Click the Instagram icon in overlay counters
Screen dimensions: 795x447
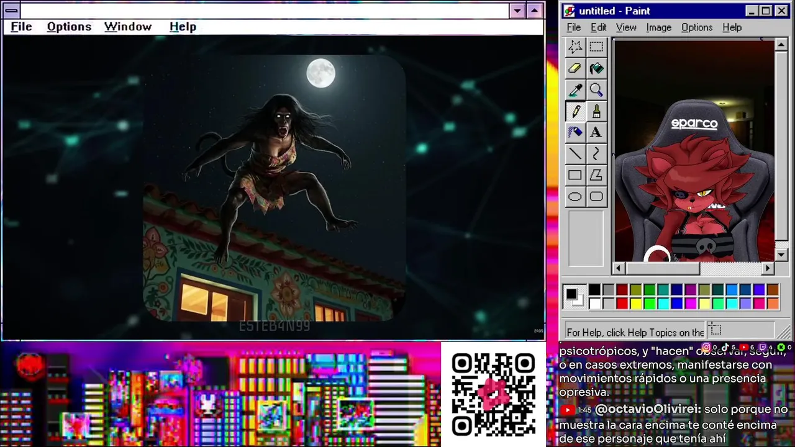(x=706, y=347)
